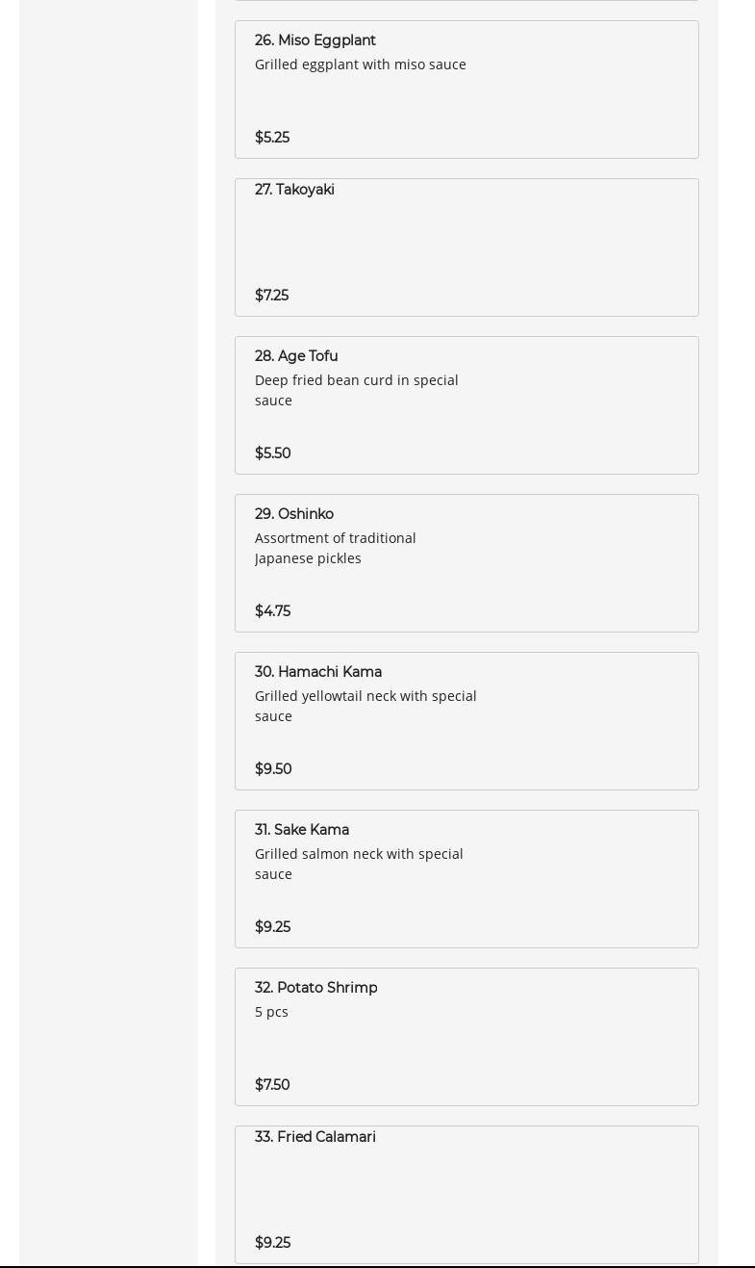Open the Fried Calamari menu item
Image resolution: width=755 pixels, height=1268 pixels.
click(x=315, y=1137)
